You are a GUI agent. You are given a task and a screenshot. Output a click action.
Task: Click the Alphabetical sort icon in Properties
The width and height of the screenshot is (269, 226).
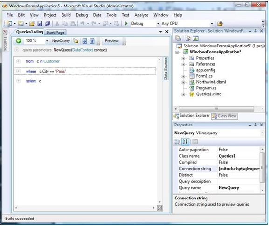185,141
